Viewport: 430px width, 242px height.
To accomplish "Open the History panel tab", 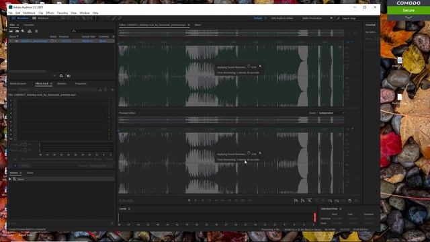I will tap(13, 173).
